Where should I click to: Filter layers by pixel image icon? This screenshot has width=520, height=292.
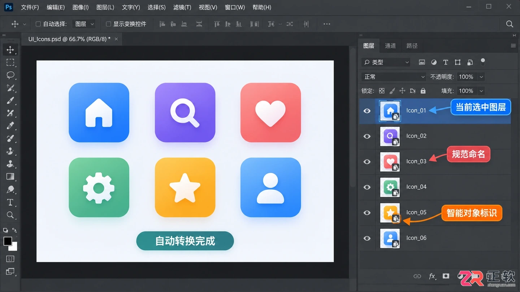tap(422, 62)
